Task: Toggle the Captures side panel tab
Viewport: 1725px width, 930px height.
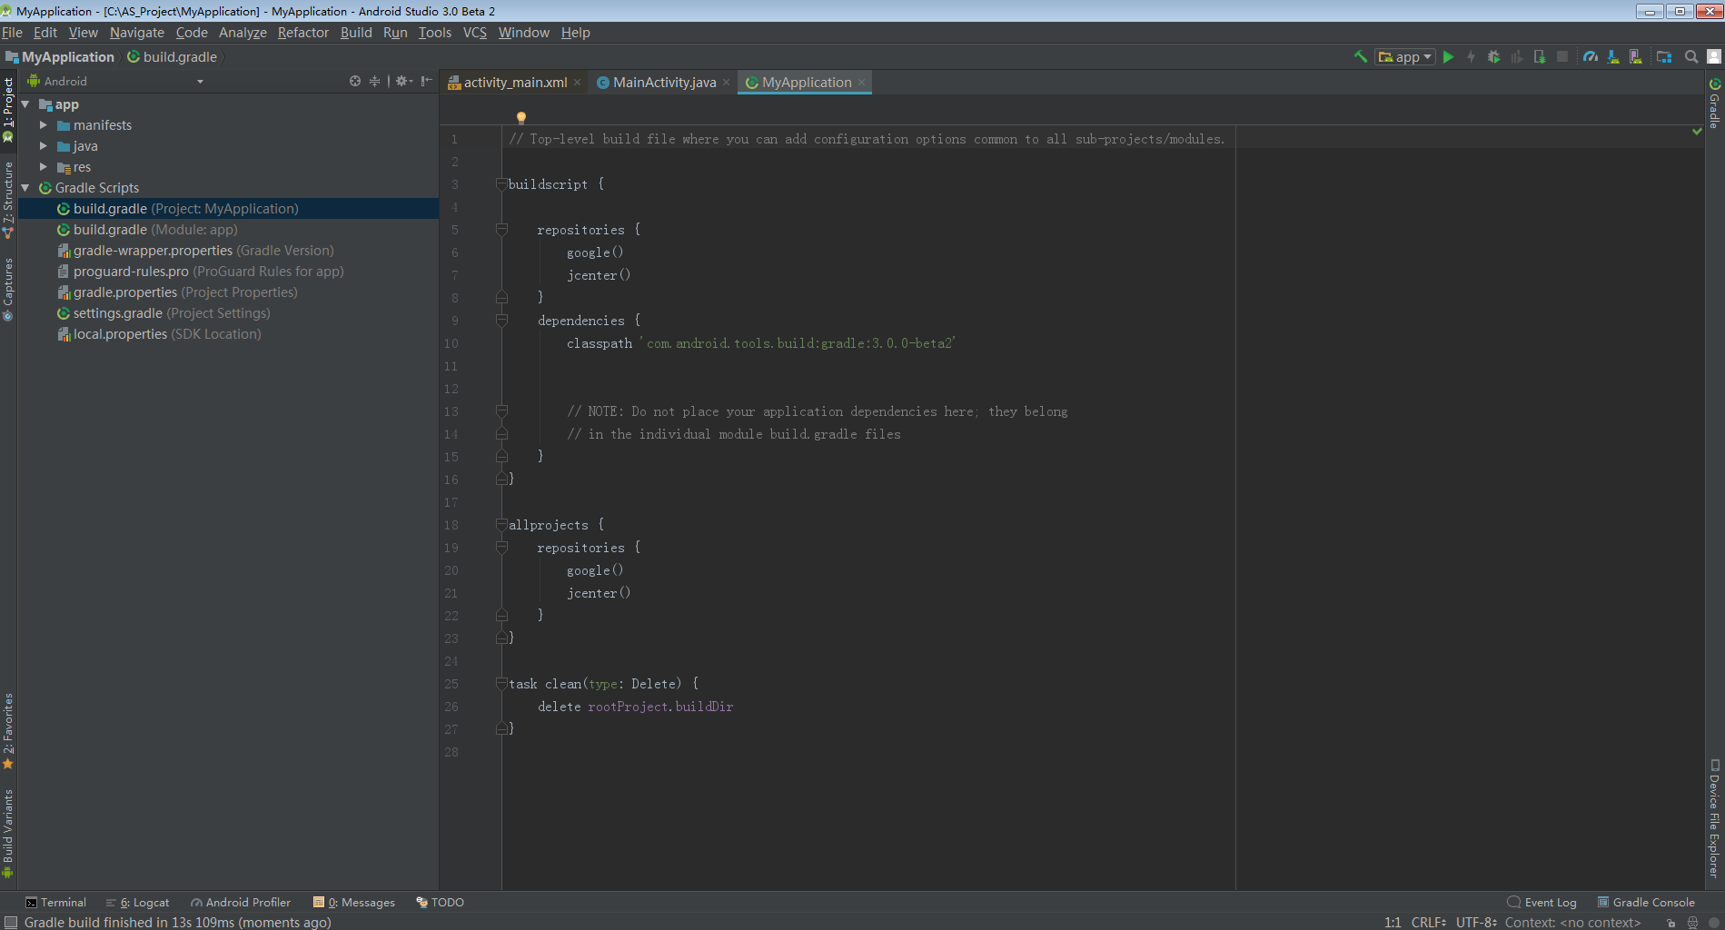Action: [8, 289]
